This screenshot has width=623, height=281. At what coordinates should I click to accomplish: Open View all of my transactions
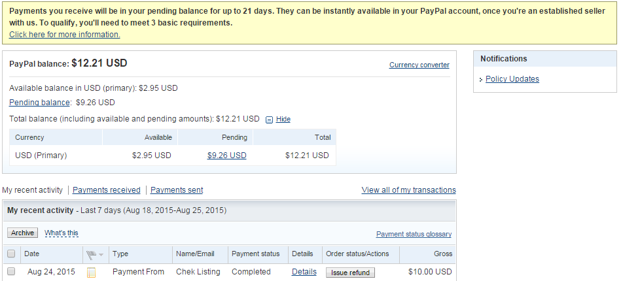(x=408, y=190)
